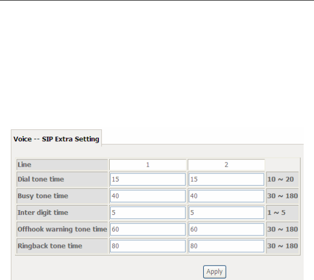Edit Busy tone time for line 2

(x=226, y=196)
